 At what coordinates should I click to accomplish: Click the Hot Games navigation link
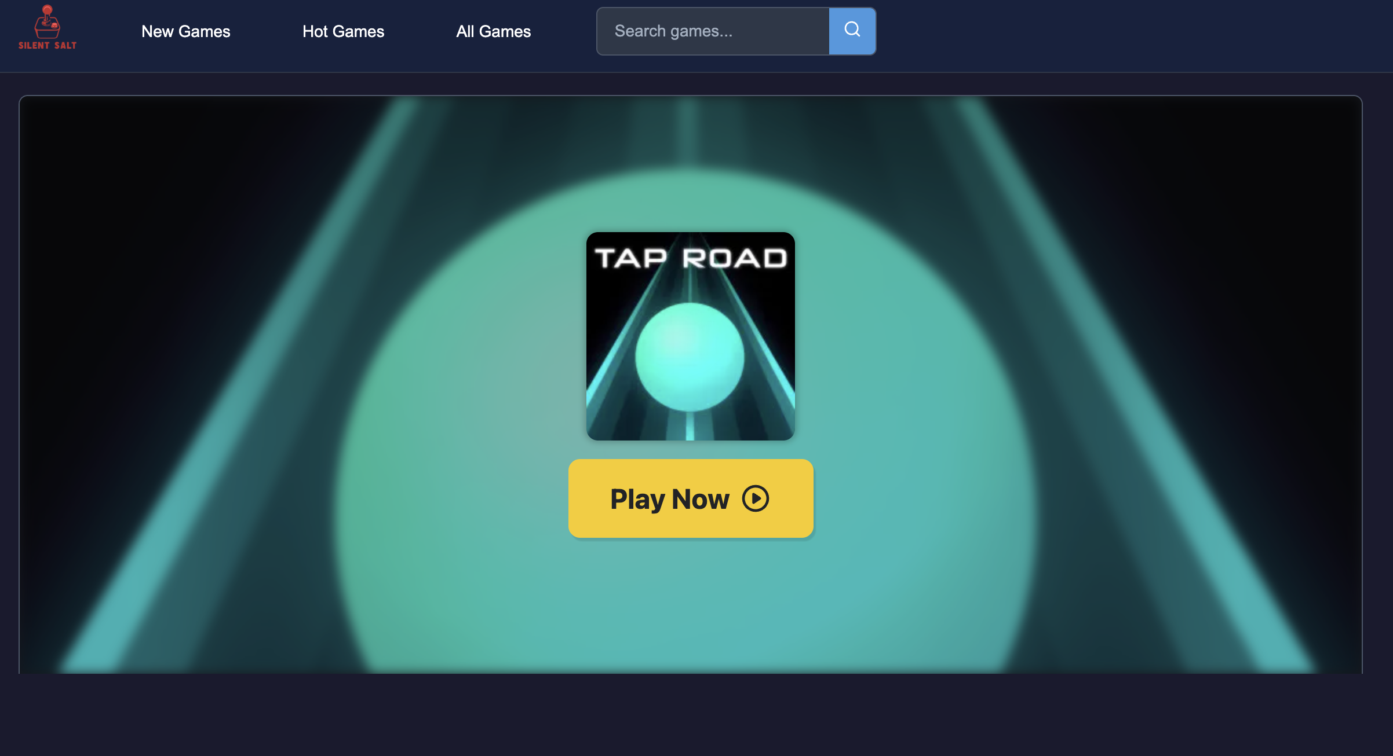[x=343, y=31]
